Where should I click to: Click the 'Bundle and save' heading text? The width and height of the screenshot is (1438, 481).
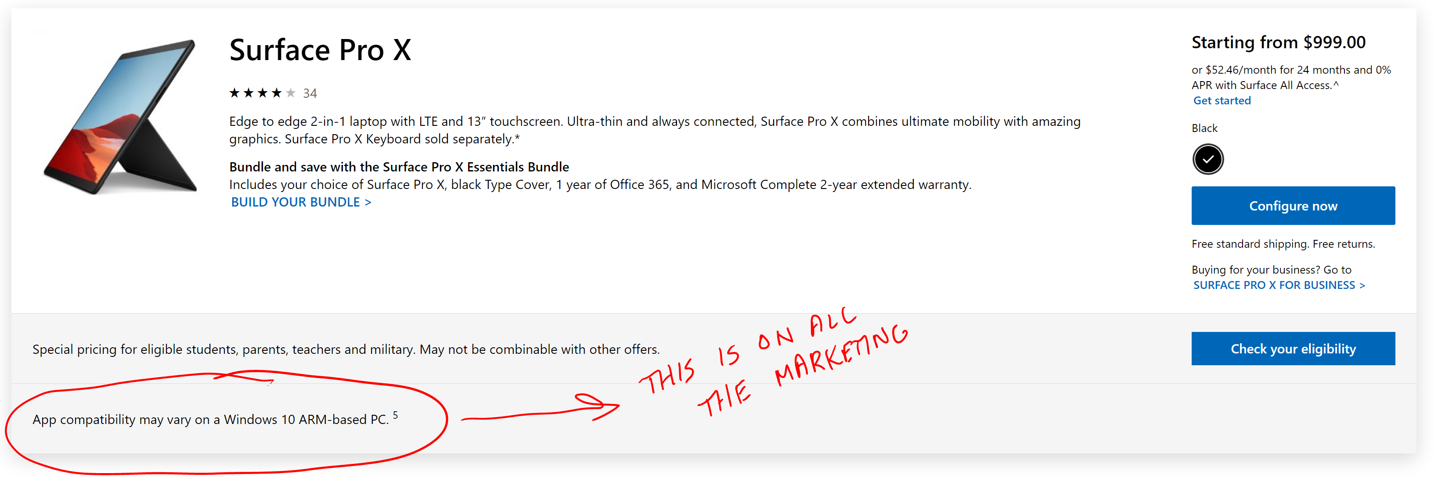point(399,167)
